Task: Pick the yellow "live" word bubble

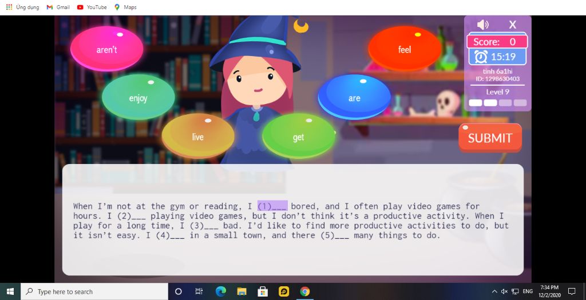Action: pos(197,136)
